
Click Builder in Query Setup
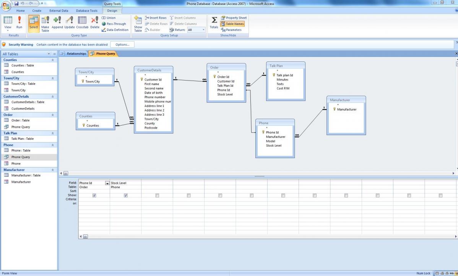click(153, 30)
